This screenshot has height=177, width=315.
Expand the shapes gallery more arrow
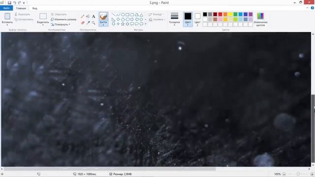(146, 24)
